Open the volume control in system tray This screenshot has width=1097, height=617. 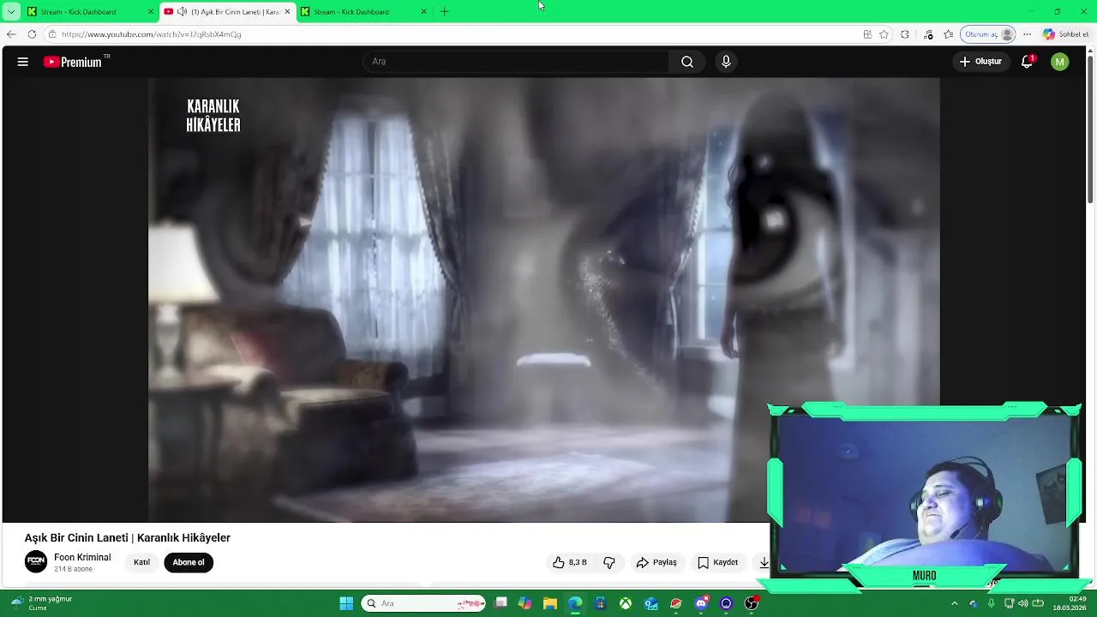[1022, 603]
